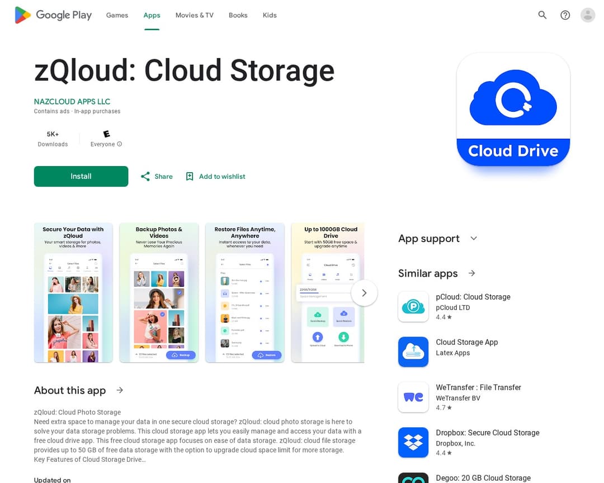Viewport: 604px width, 483px height.
Task: Click the About this app heading
Action: pyautogui.click(x=70, y=390)
